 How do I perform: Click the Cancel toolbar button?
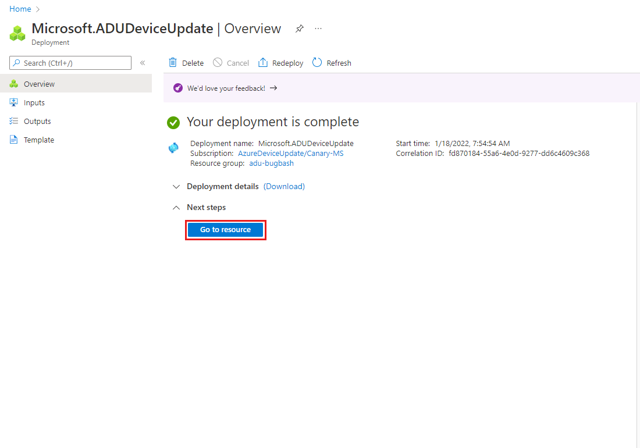[231, 63]
